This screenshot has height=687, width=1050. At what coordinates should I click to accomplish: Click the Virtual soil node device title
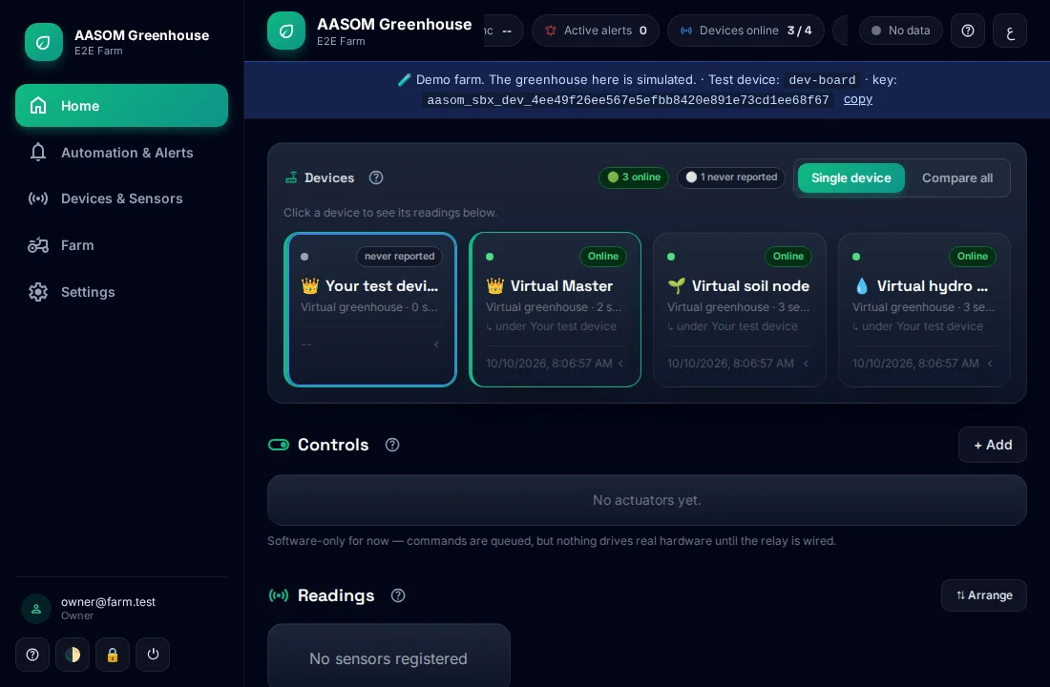tap(750, 286)
